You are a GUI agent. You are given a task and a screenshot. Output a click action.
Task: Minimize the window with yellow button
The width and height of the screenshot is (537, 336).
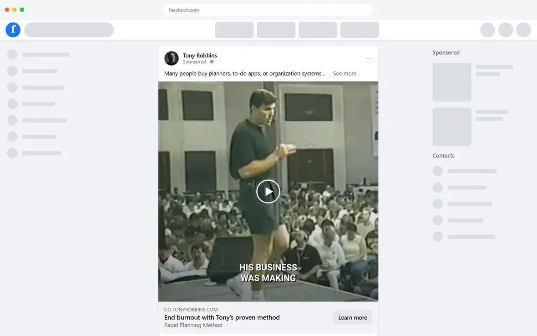(x=15, y=10)
